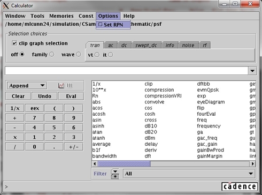Image resolution: width=262 pixels, height=195 pixels.
Task: Select the deriv function
Action: [x=151, y=150]
